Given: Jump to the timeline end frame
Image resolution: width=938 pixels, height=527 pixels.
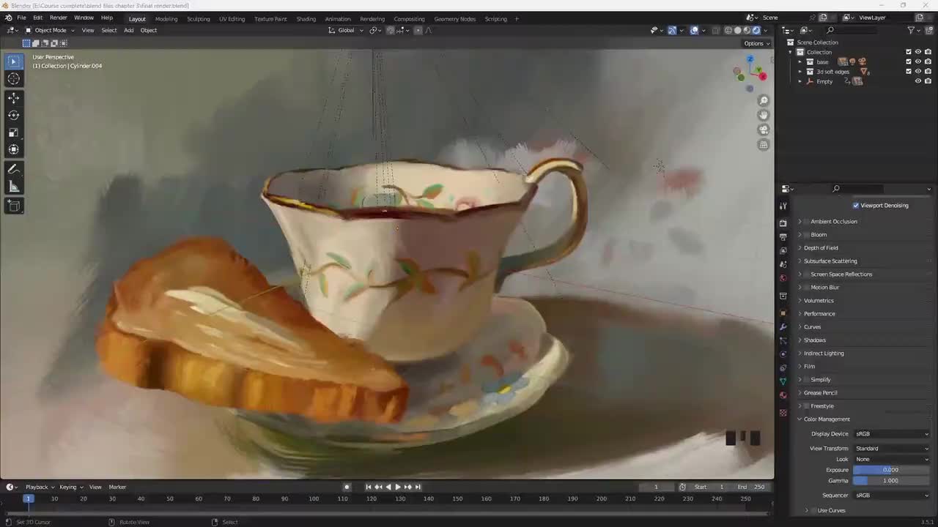Looking at the screenshot, I should [418, 487].
